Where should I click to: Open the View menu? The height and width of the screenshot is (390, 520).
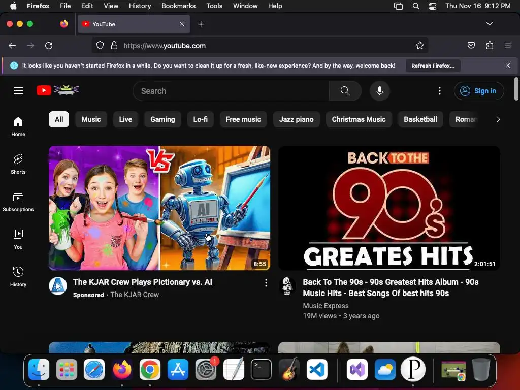coord(111,6)
